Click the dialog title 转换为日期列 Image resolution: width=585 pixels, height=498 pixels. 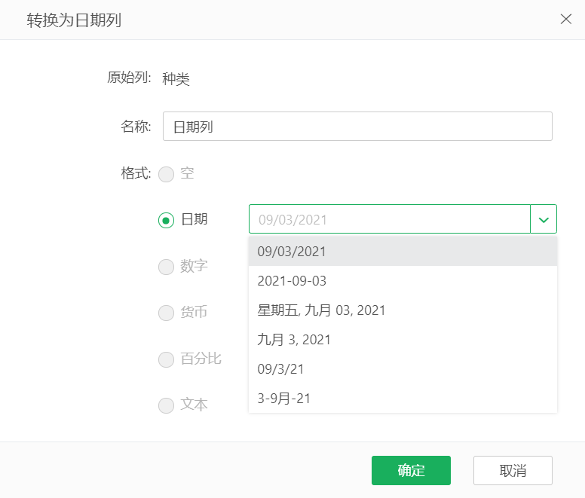click(x=74, y=20)
